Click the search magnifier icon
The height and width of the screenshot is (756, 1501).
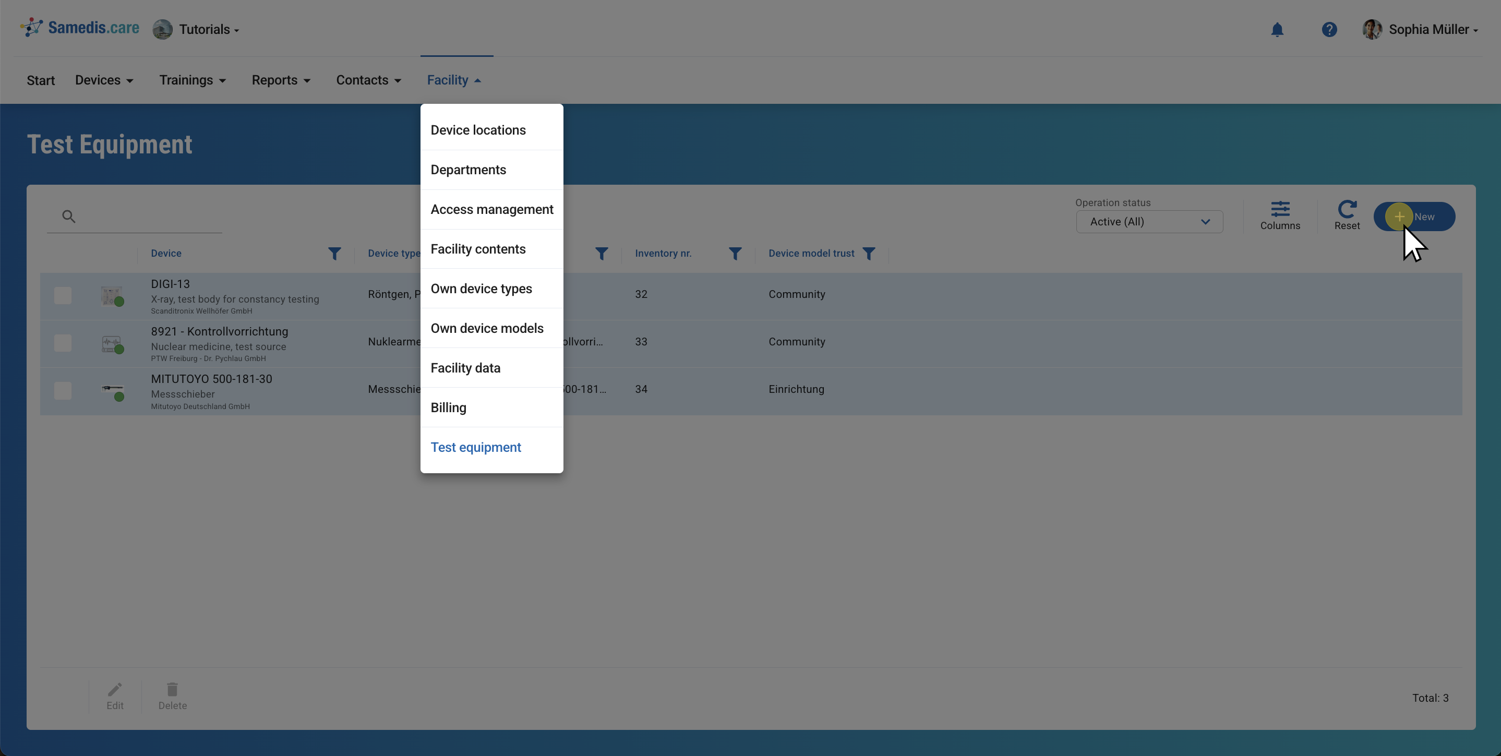coord(69,217)
